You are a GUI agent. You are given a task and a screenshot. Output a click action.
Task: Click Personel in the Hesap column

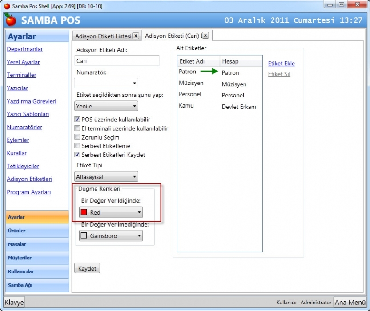[233, 95]
